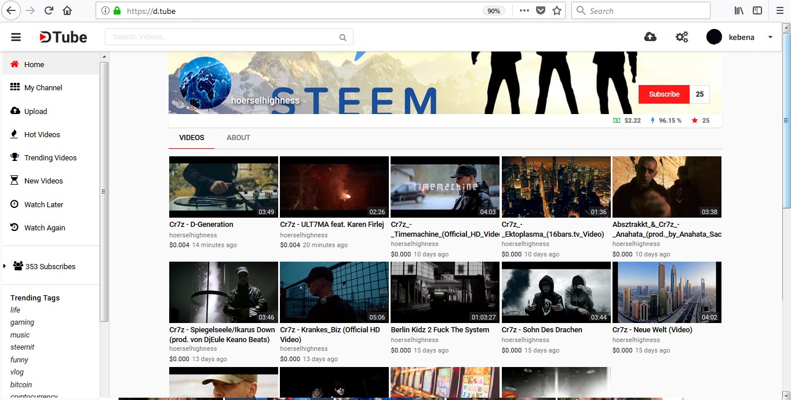Viewport: 791px width, 400px height.
Task: Open New Videos in the sidebar
Action: pyautogui.click(x=51, y=181)
